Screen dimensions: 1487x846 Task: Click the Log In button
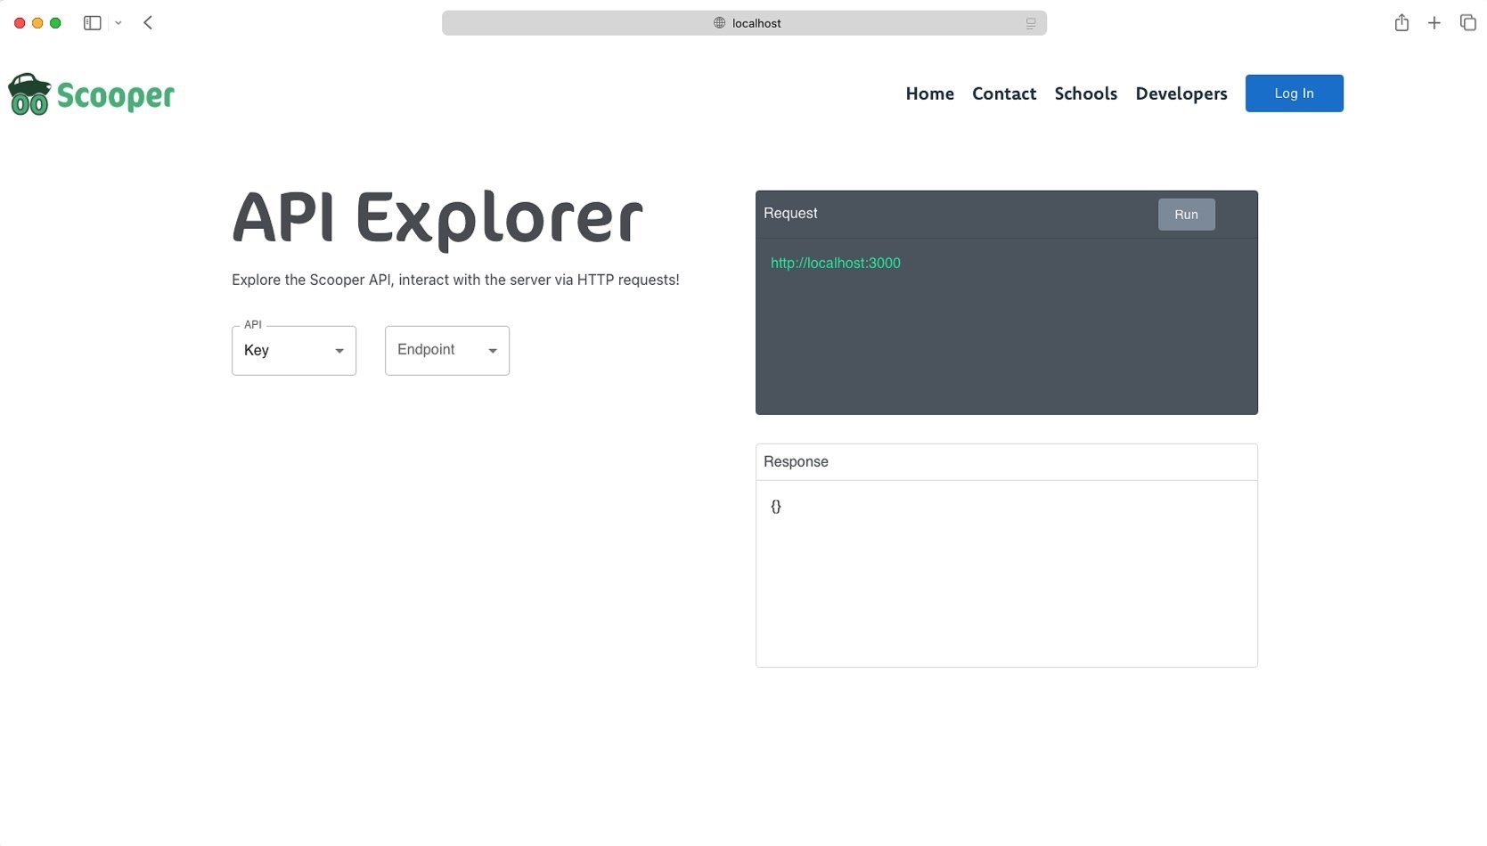[x=1295, y=94]
